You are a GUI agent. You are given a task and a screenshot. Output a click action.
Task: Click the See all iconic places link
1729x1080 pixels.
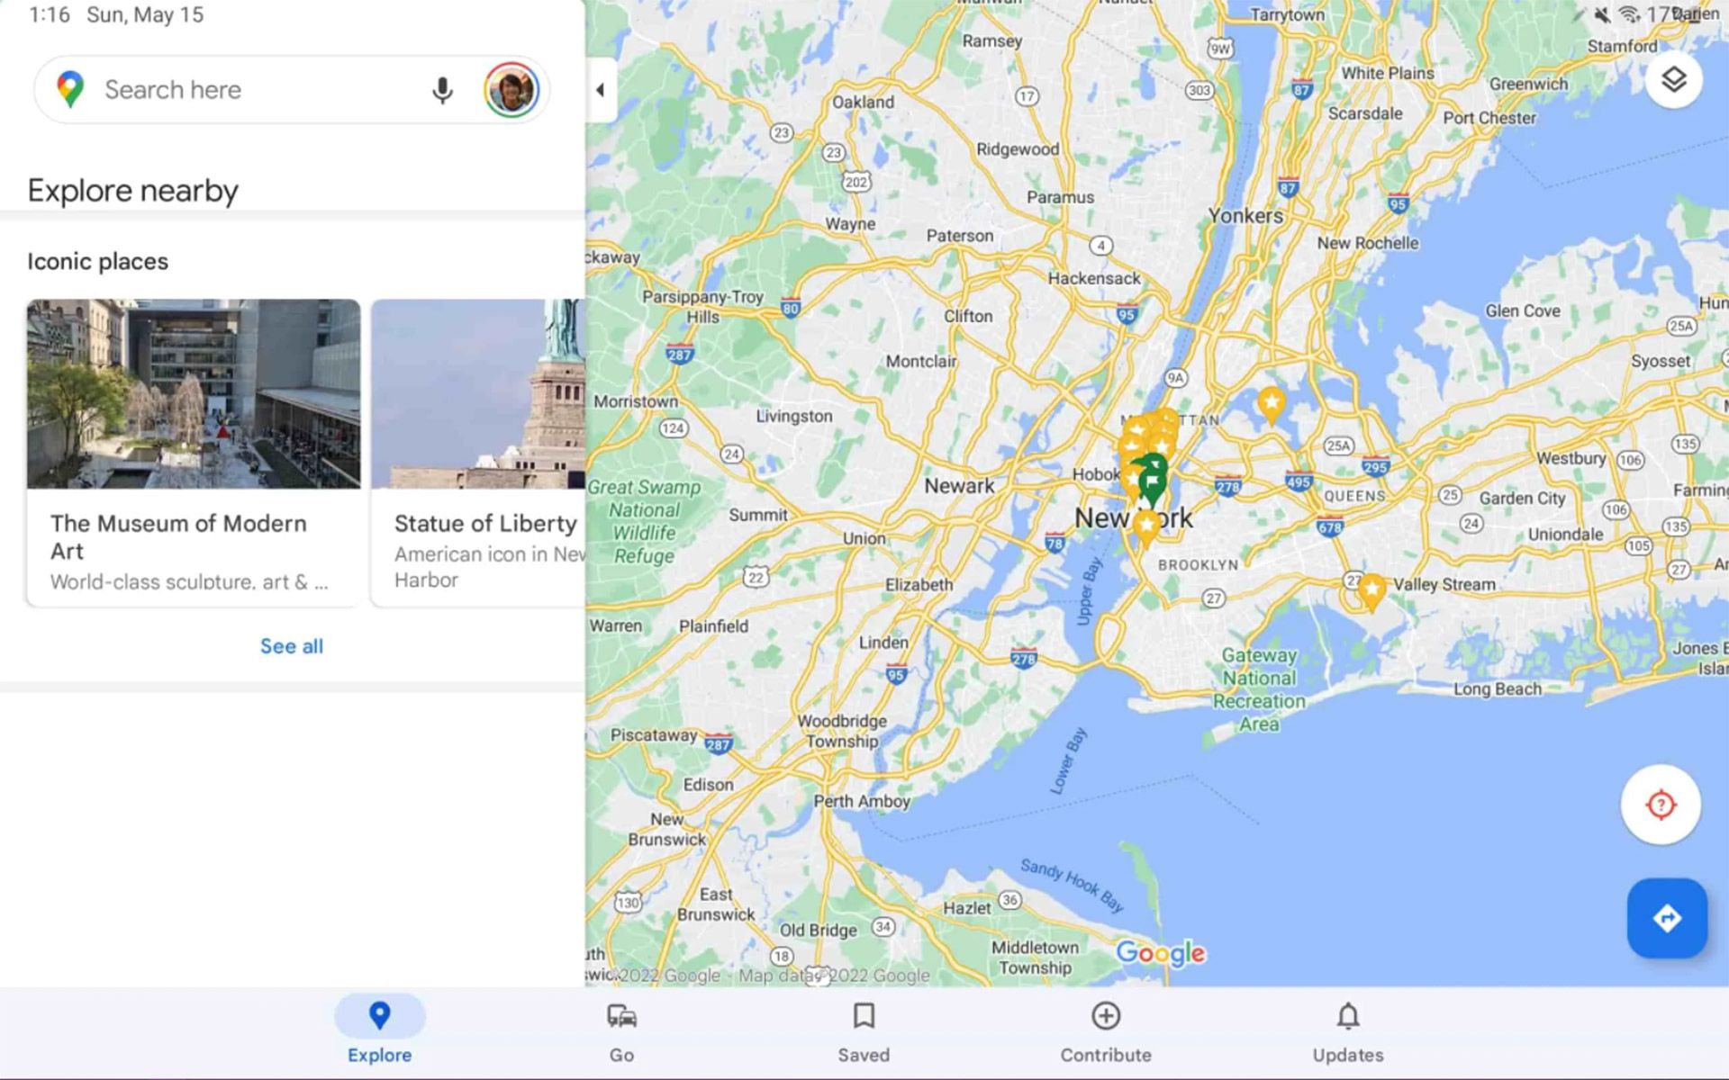(x=290, y=646)
